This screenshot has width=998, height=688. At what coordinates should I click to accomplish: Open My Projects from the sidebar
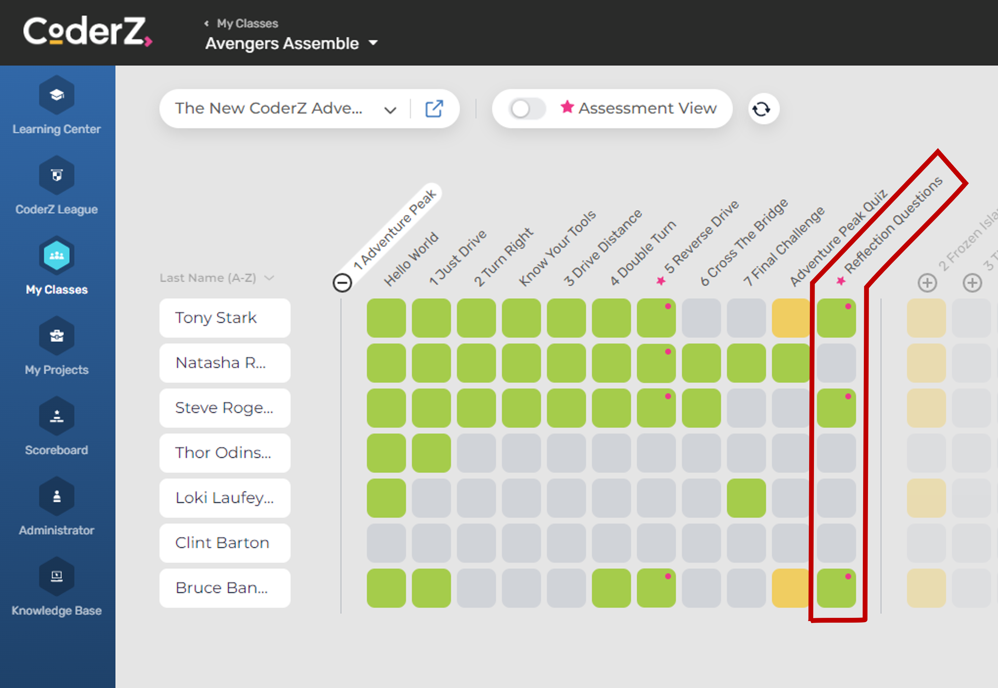56,335
